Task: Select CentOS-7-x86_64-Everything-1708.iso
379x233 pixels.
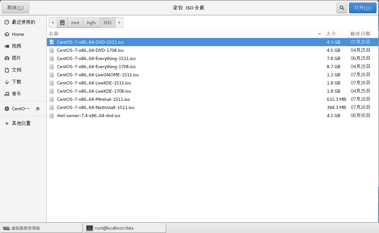Action: click(x=213, y=67)
